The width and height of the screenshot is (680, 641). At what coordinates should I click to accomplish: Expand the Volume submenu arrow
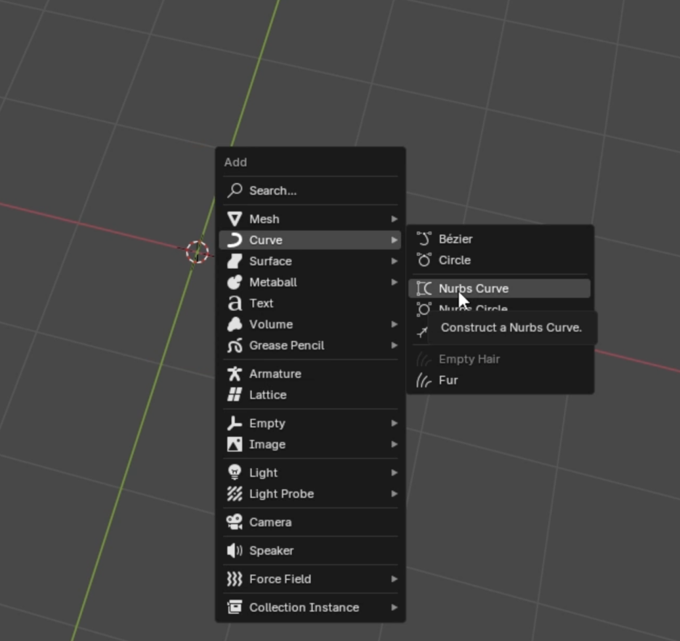click(x=394, y=324)
